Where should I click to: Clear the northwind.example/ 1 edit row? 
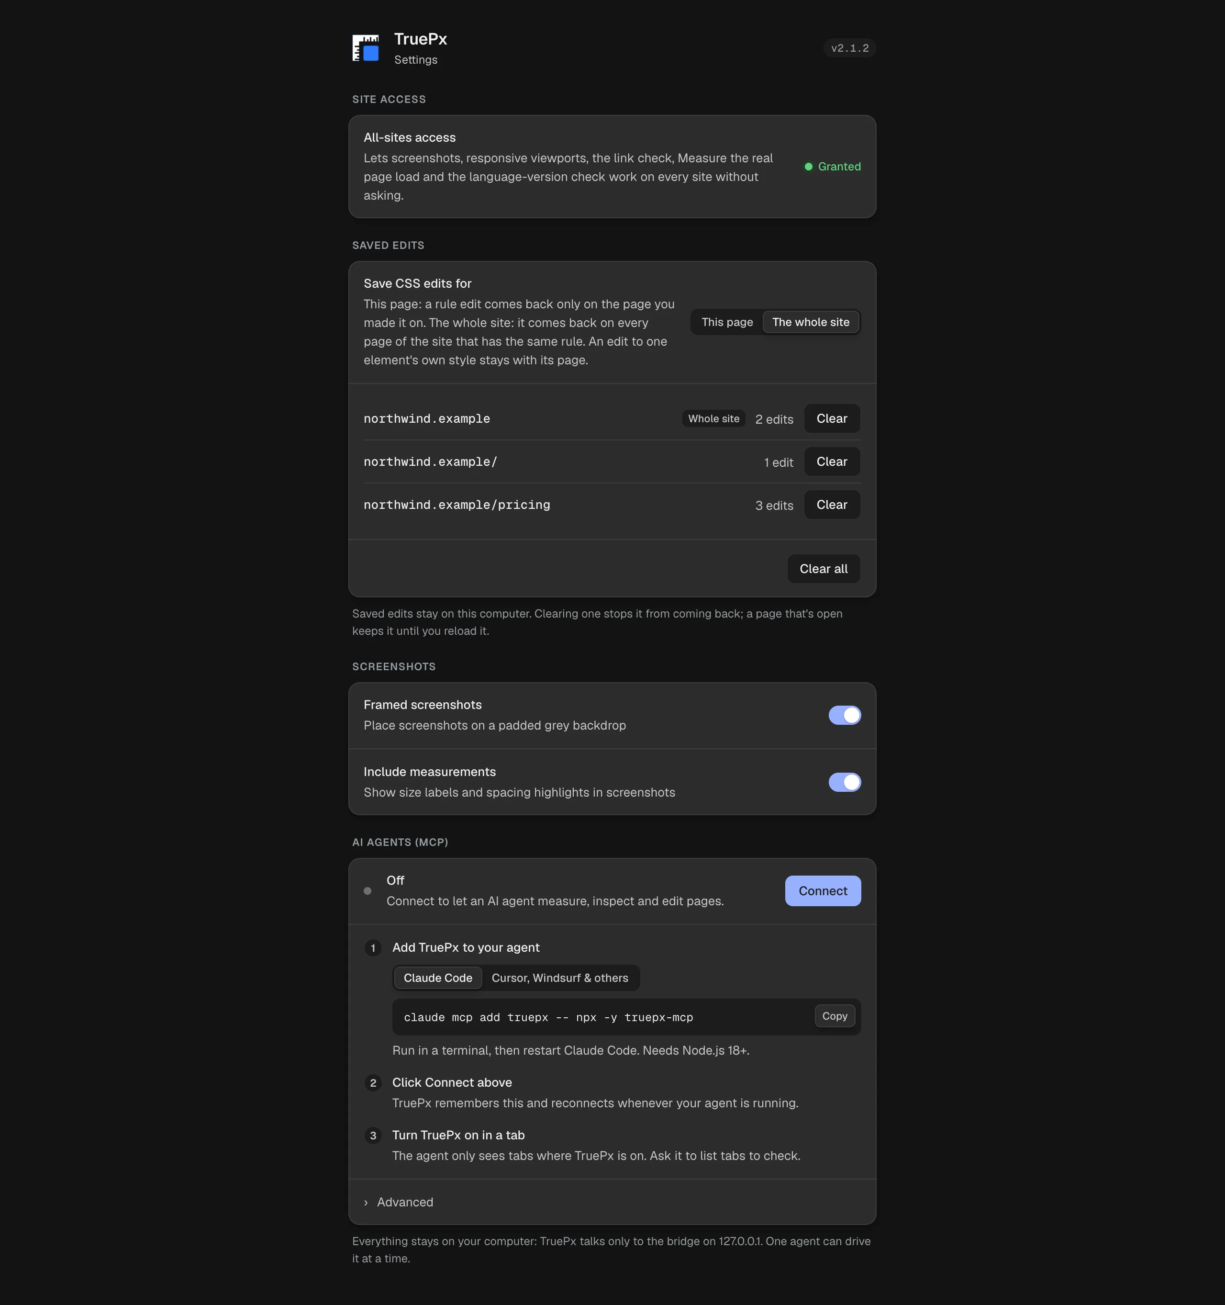(x=831, y=462)
